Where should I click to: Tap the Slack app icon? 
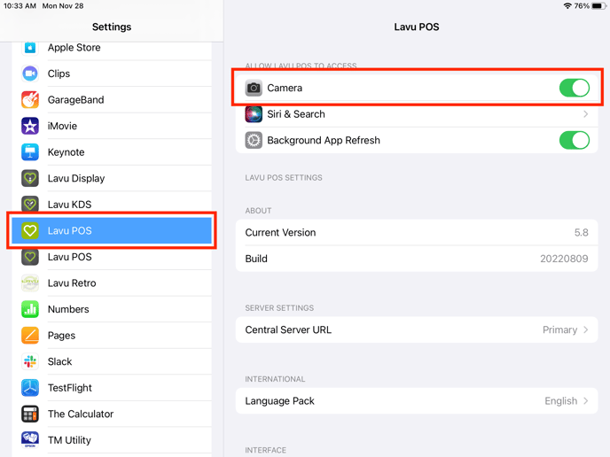click(x=30, y=361)
